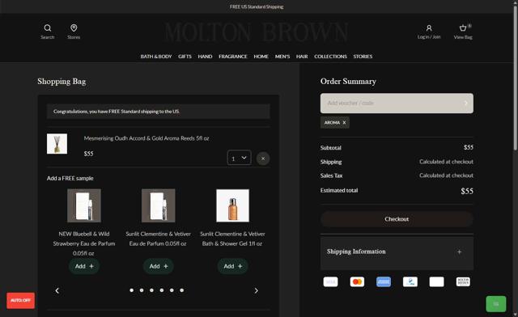Open the STORIES menu
This screenshot has width=518, height=317.
[363, 57]
